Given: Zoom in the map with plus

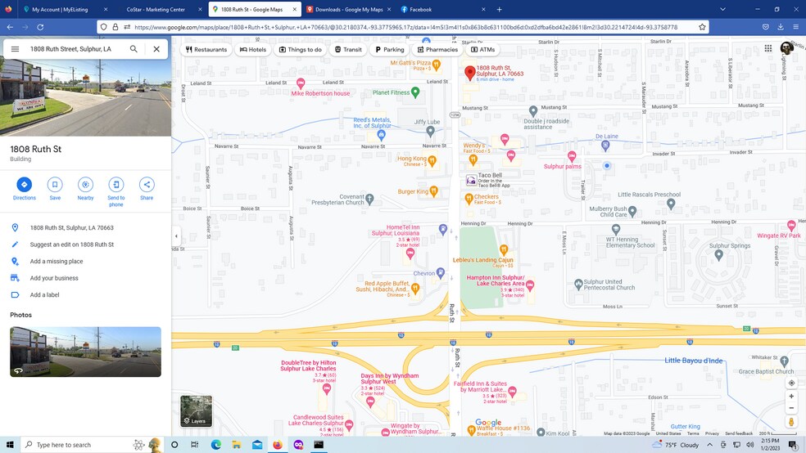Looking at the screenshot, I should pyautogui.click(x=791, y=397).
